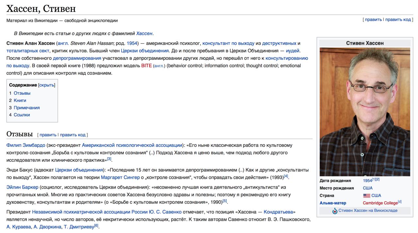Click Wikidata [d] link after Cambridge College
The width and height of the screenshot is (418, 233).
tap(399, 202)
